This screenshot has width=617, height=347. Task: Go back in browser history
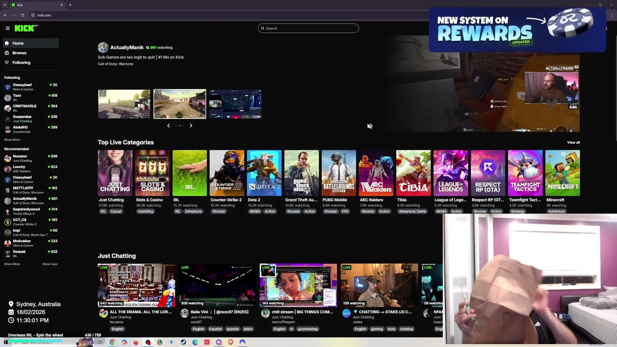(5, 15)
